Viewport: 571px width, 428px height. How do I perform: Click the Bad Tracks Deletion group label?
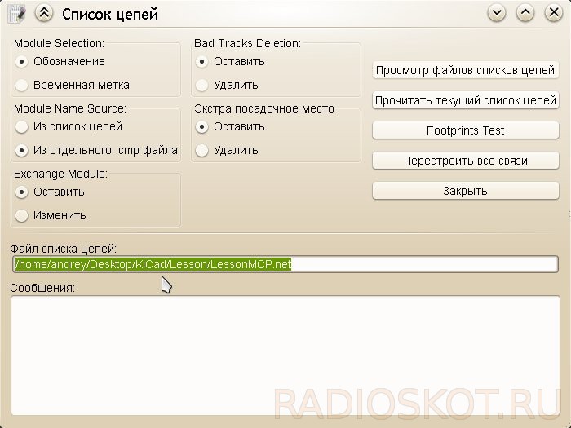click(x=247, y=43)
